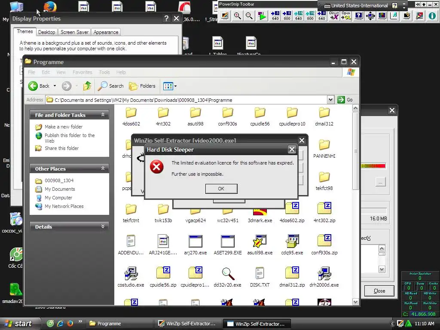The image size is (440, 330).
Task: Click the explorer scrollbar down arrow
Action: point(355,302)
